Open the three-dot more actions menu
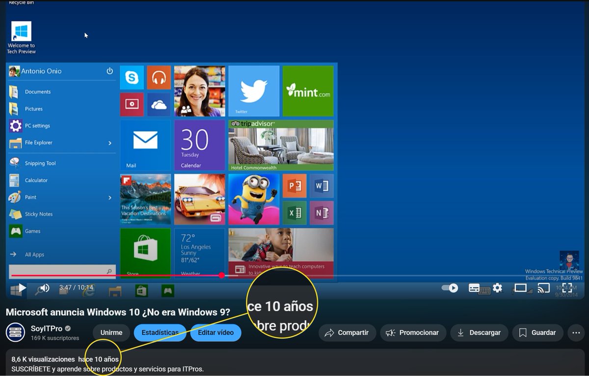 pos(575,332)
